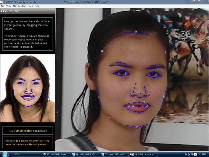Screen dimensions: 209x157
Task: Select the nose tip control point
Action: (x=140, y=93)
